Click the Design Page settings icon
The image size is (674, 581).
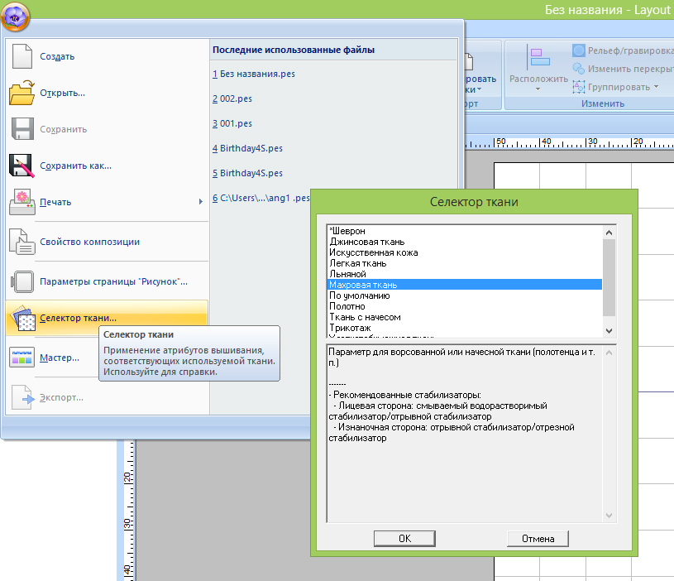(22, 281)
